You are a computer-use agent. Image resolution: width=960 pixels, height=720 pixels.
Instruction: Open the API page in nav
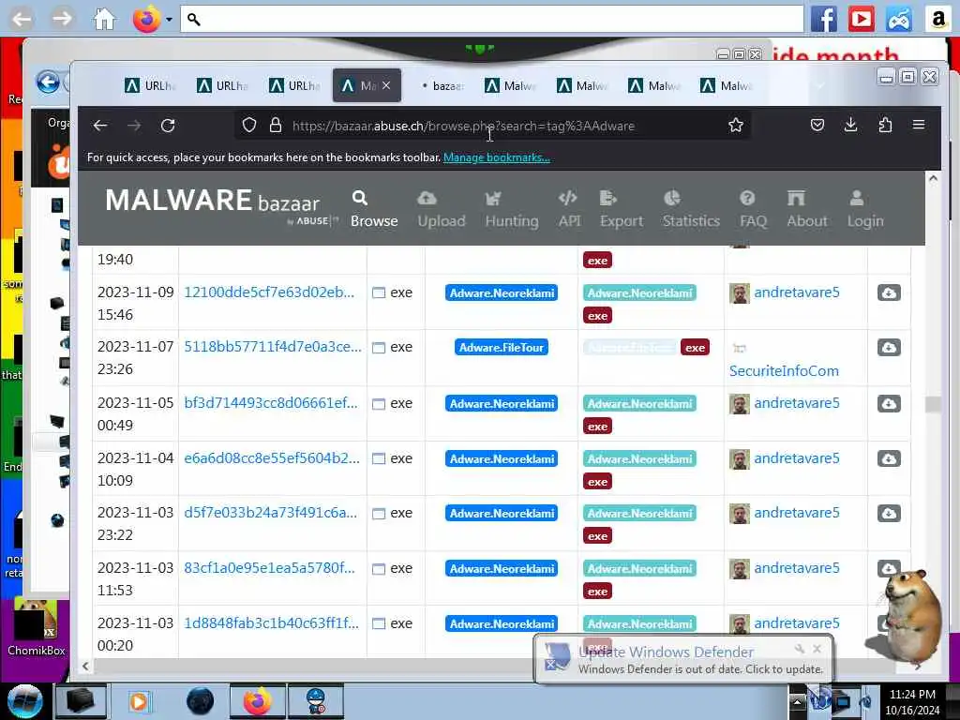[x=569, y=209]
